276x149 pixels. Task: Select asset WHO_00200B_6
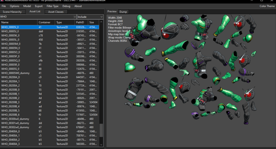coord(50,115)
